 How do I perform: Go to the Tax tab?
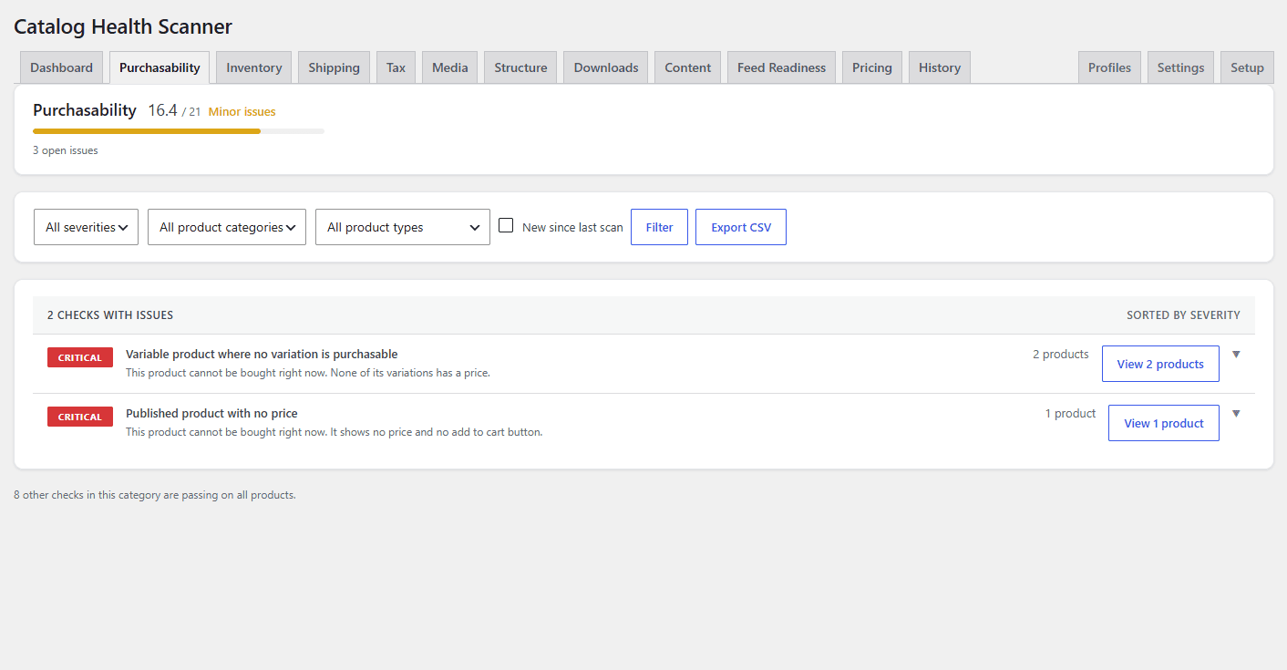point(396,67)
